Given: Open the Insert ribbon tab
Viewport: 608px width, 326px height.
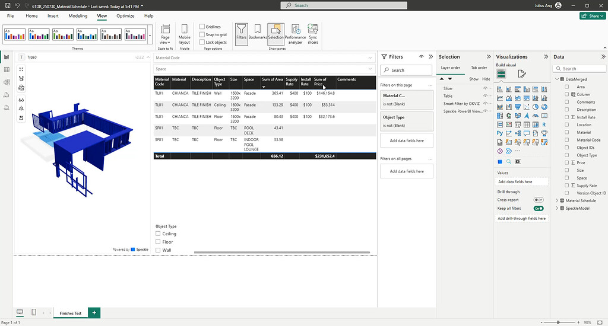Looking at the screenshot, I should pyautogui.click(x=53, y=16).
